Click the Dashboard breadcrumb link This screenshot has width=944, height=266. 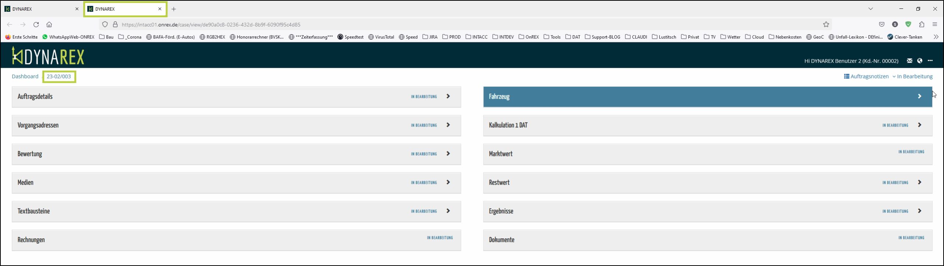tap(25, 77)
